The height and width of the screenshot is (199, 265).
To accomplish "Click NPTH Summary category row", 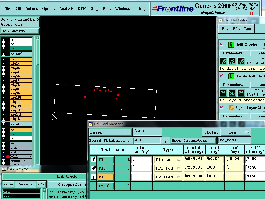I will 67,197.
